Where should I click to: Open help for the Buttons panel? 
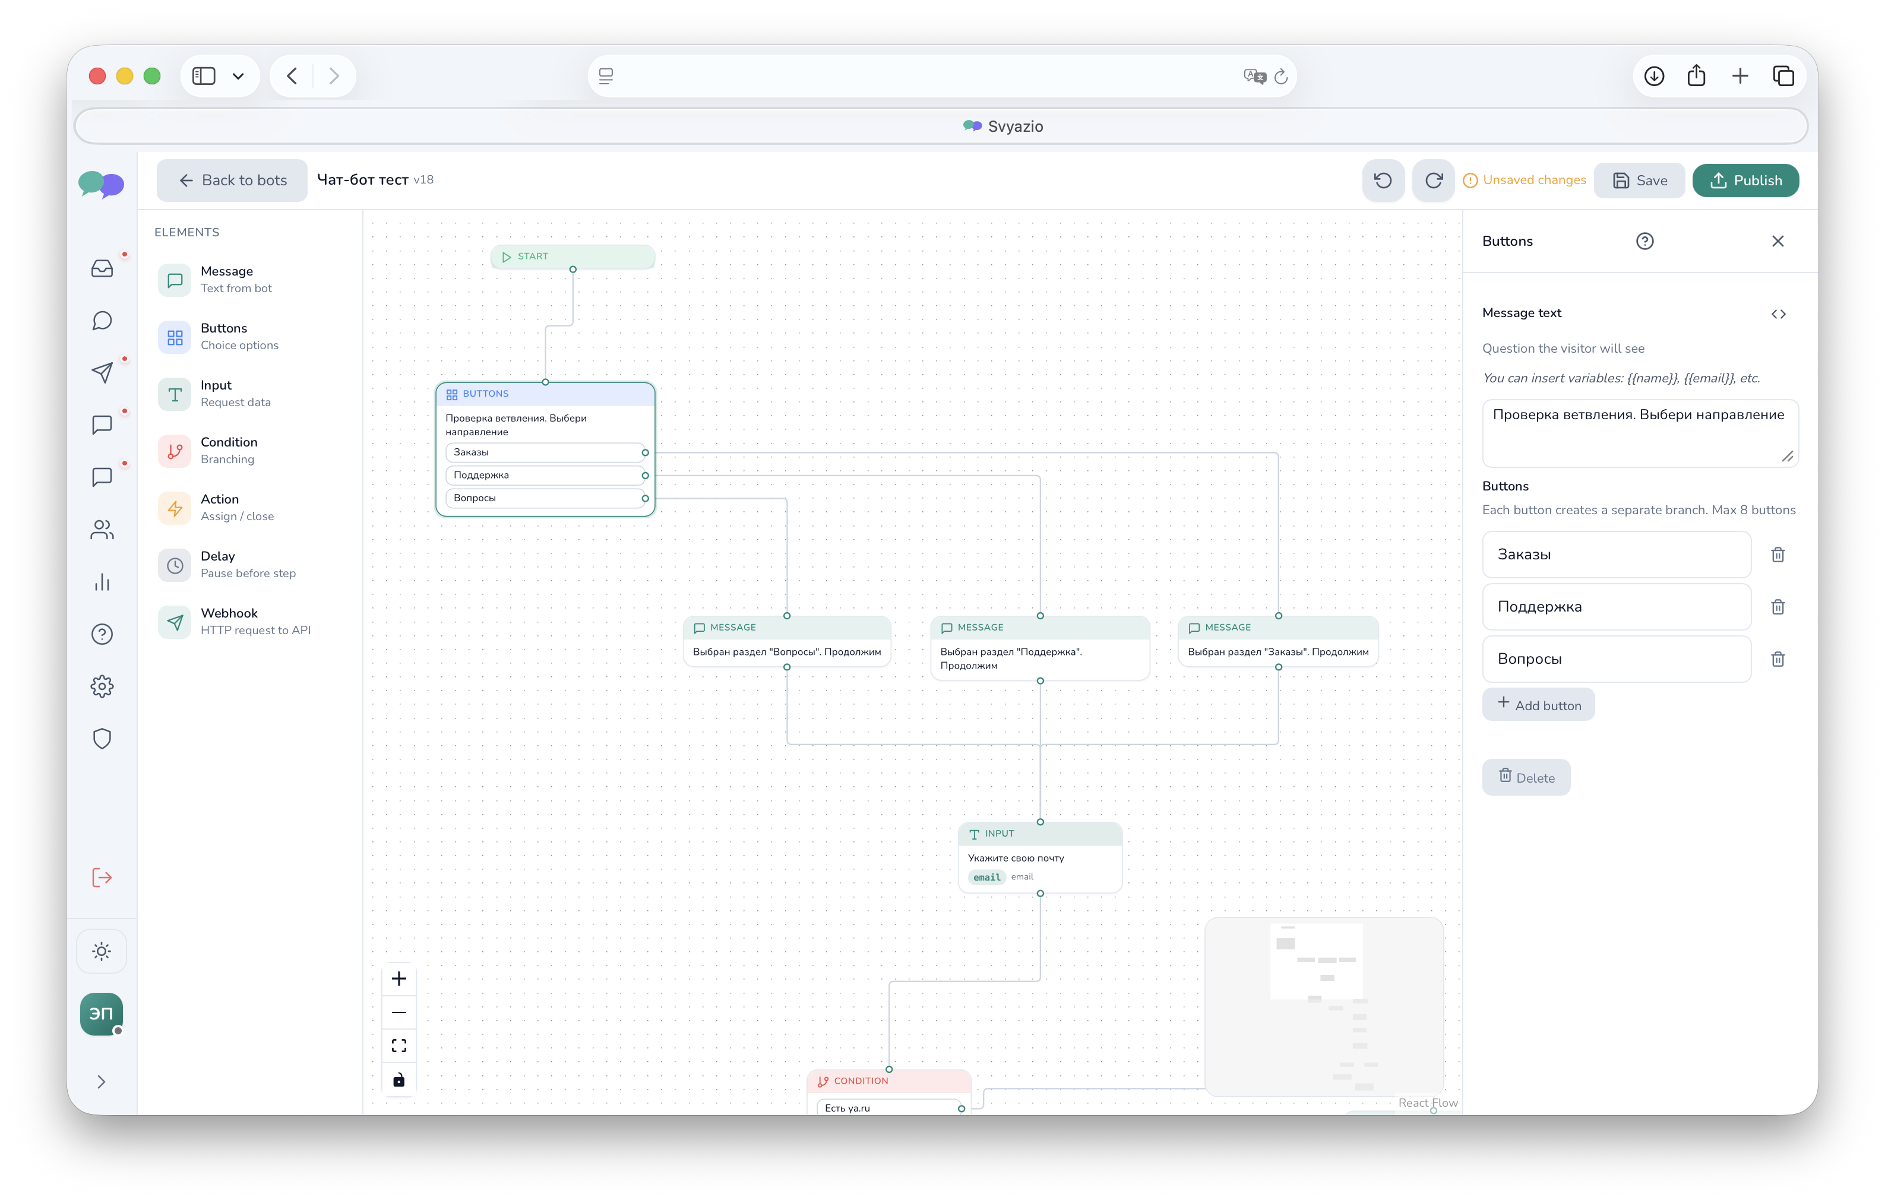(1644, 241)
